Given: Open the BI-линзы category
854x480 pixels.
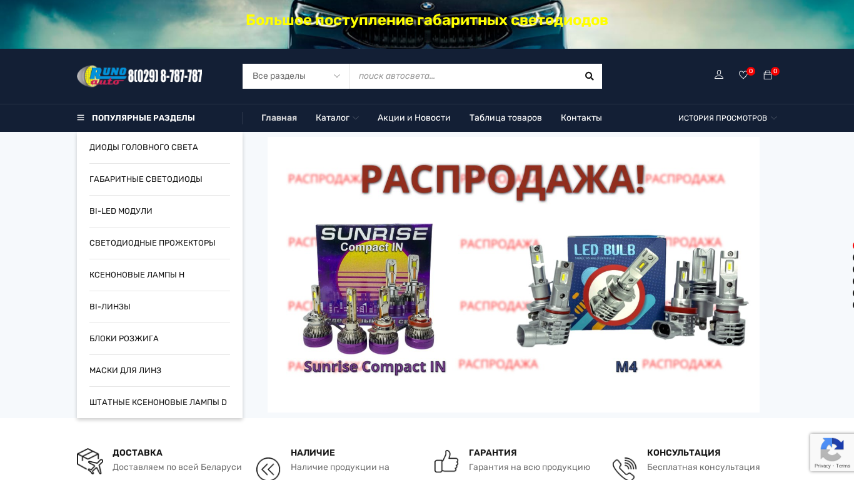Looking at the screenshot, I should point(159,307).
